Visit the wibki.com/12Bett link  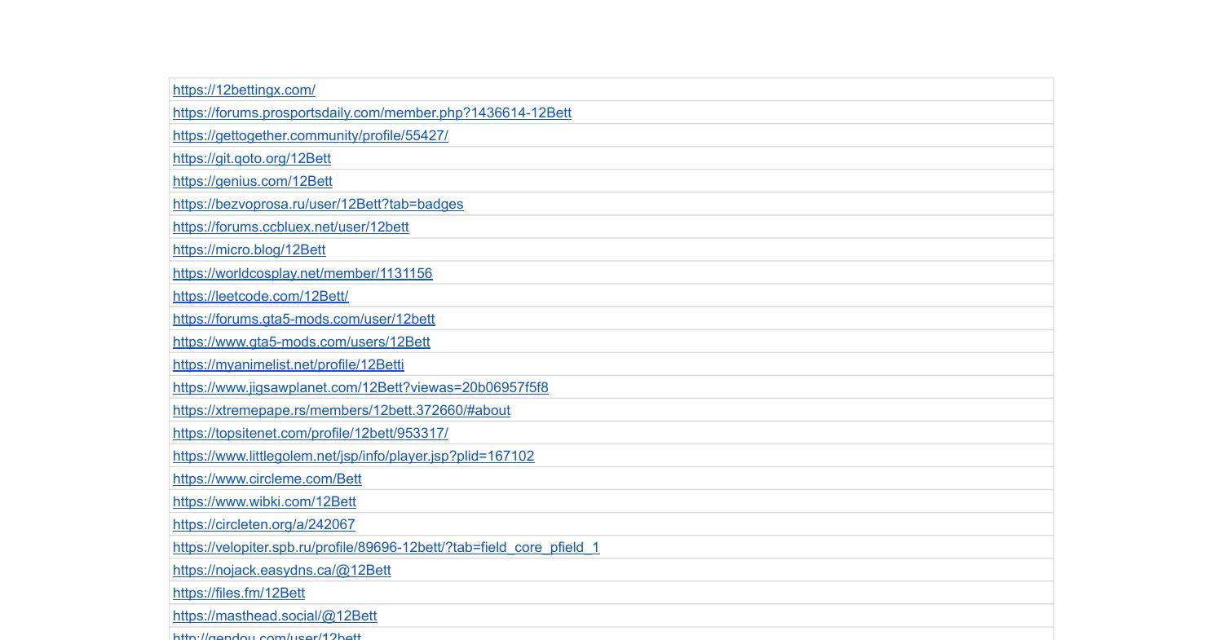coord(264,501)
